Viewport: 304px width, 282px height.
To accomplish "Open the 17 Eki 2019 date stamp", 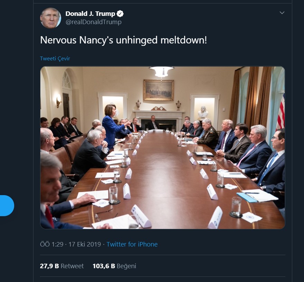I will [x=85, y=244].
